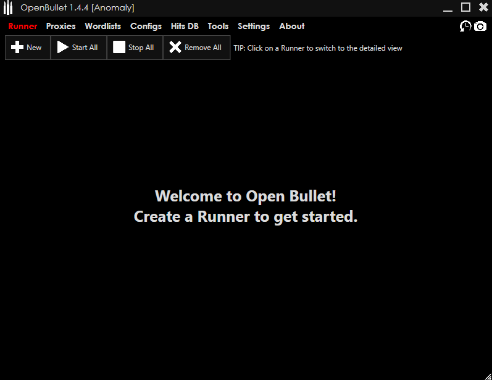The width and height of the screenshot is (492, 380).
Task: Open the Hits DB tab
Action: click(185, 26)
